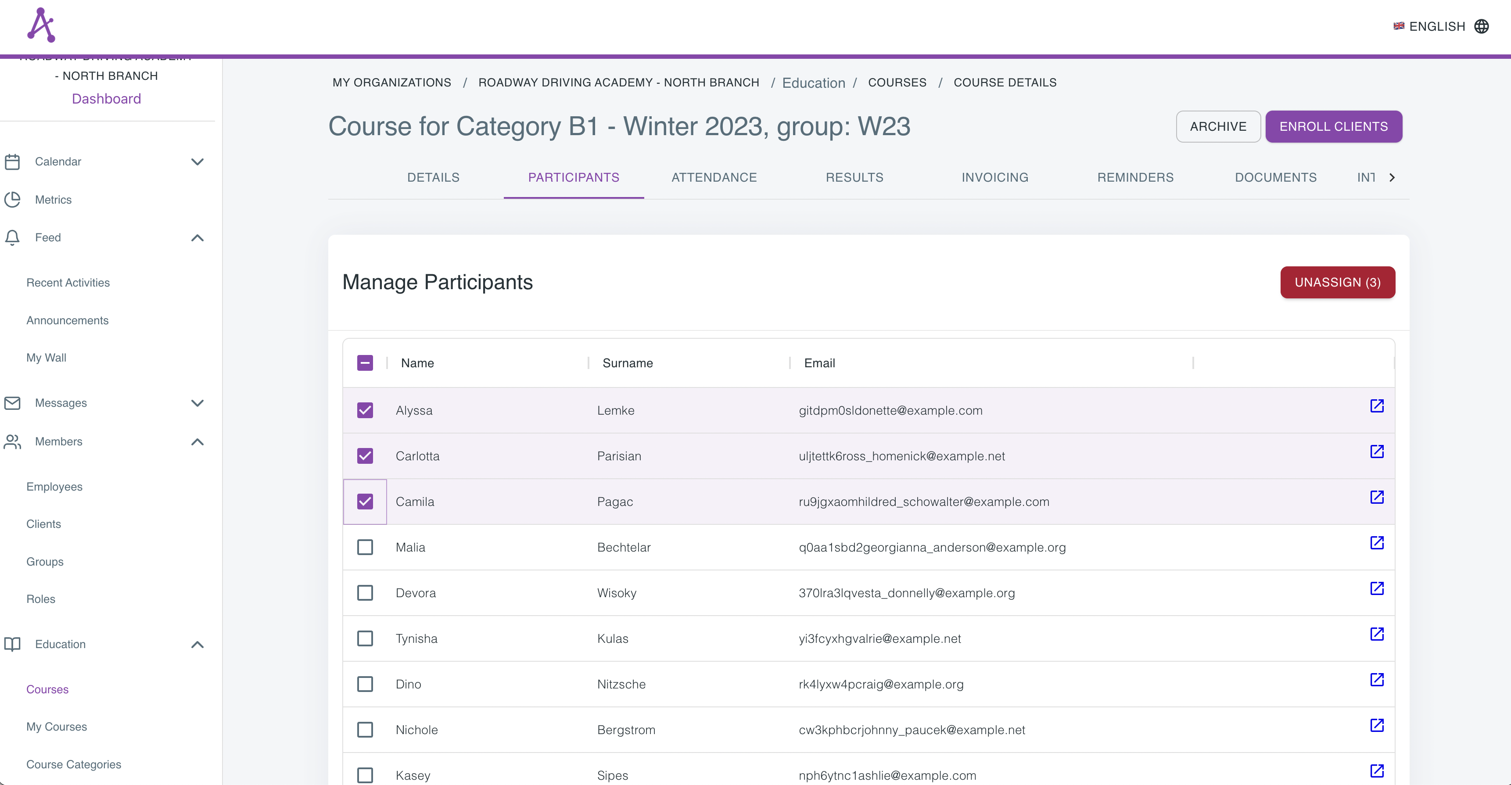
Task: Click the Metrics pie chart icon
Action: click(x=12, y=200)
